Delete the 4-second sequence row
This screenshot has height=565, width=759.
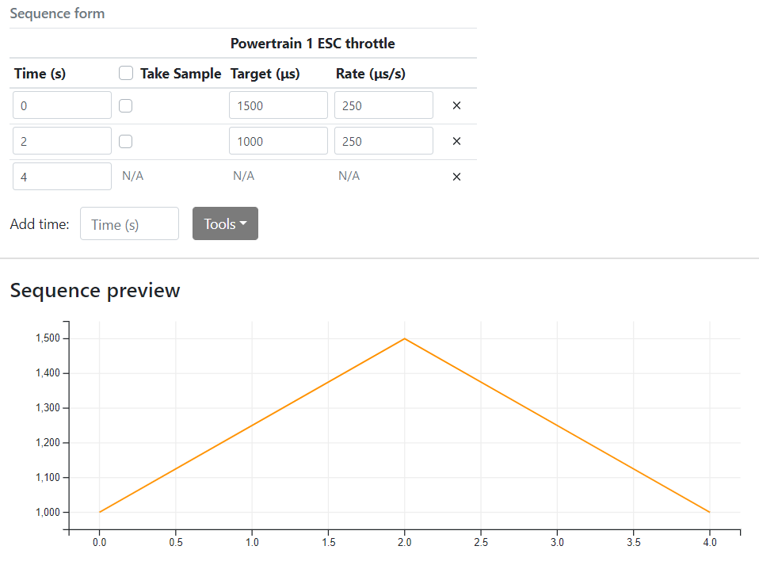pyautogui.click(x=456, y=177)
